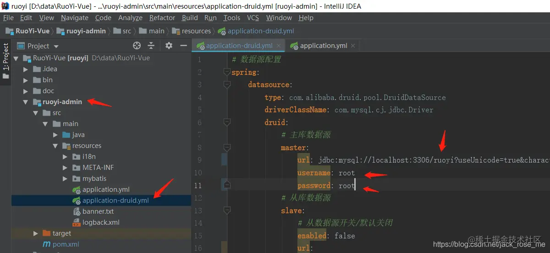Open the Analyze menu
This screenshot has height=253, width=550.
coord(130,18)
